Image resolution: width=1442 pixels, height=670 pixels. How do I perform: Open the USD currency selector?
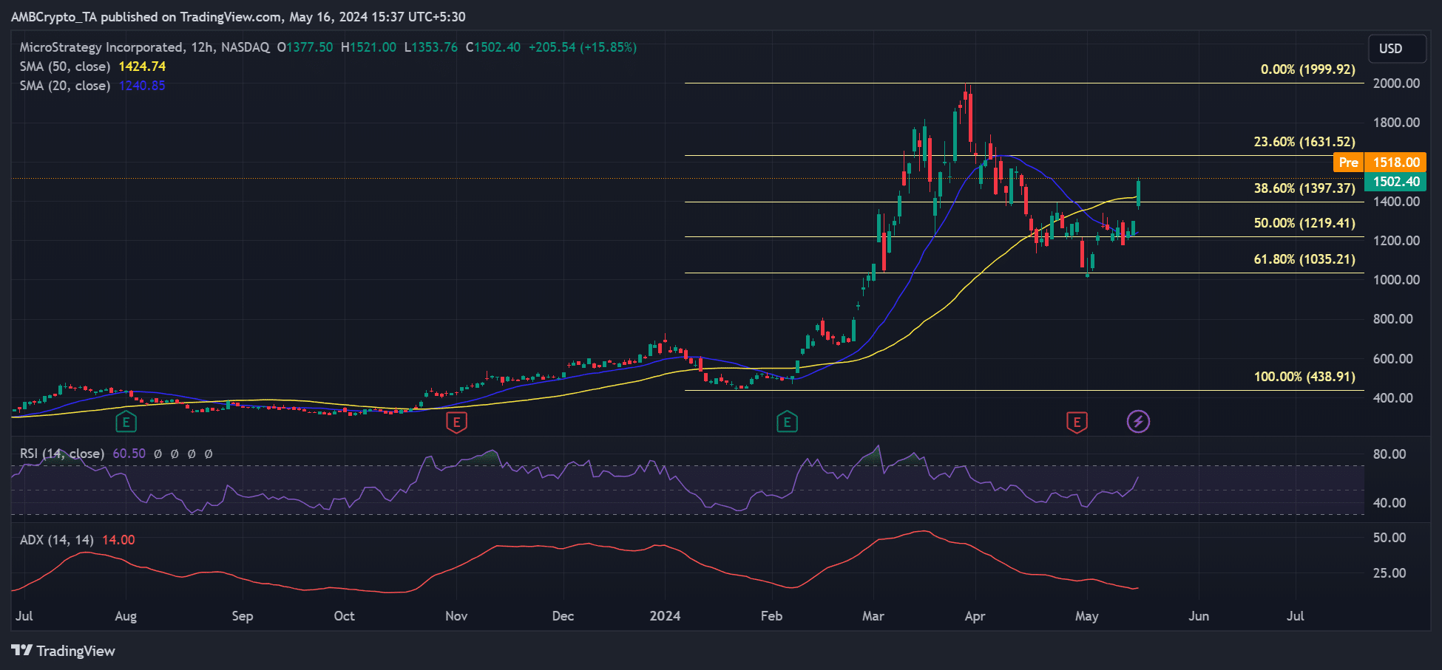[x=1397, y=48]
